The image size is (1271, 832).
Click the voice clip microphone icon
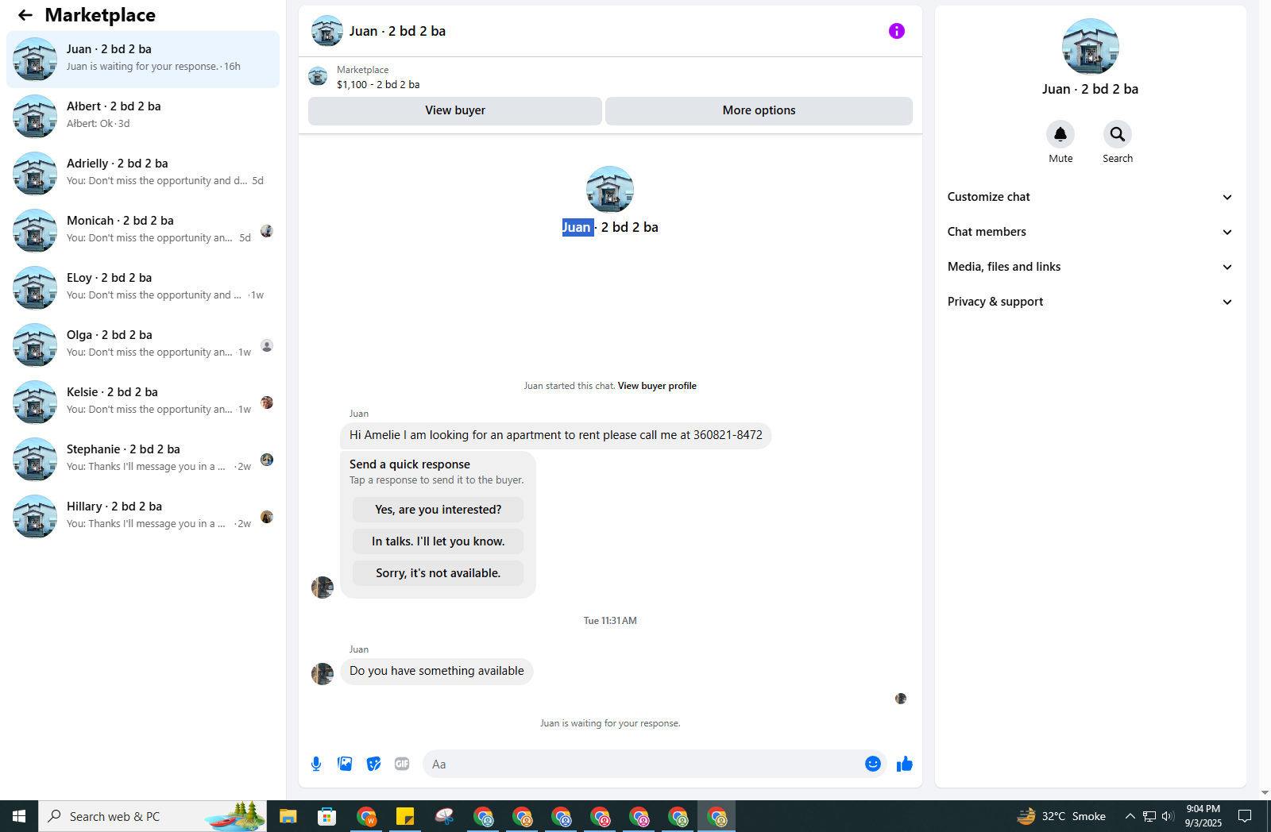316,764
